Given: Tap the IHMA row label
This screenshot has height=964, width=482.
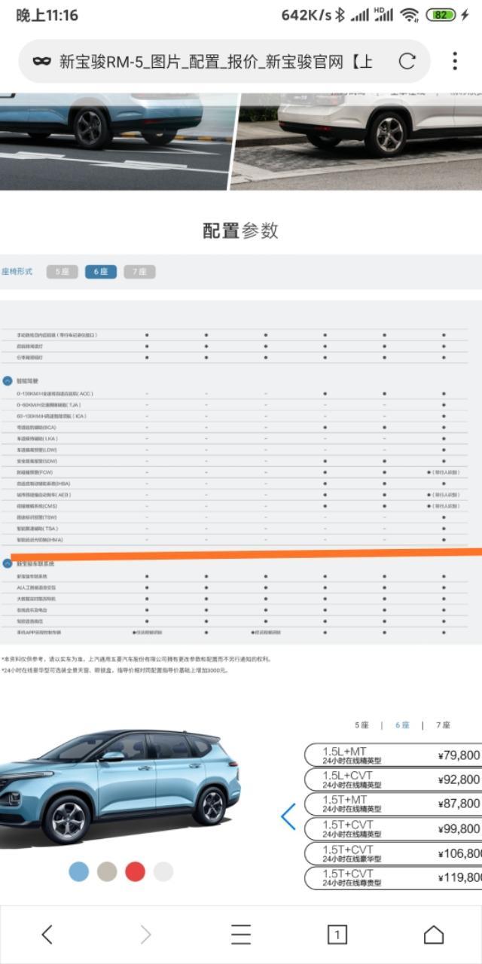Looking at the screenshot, I should tap(39, 540).
